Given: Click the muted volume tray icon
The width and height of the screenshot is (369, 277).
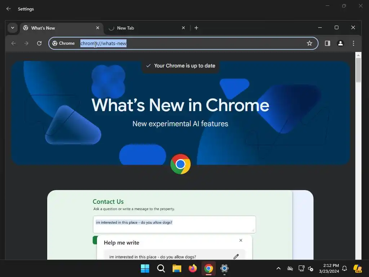Looking at the screenshot, I should [311, 268].
